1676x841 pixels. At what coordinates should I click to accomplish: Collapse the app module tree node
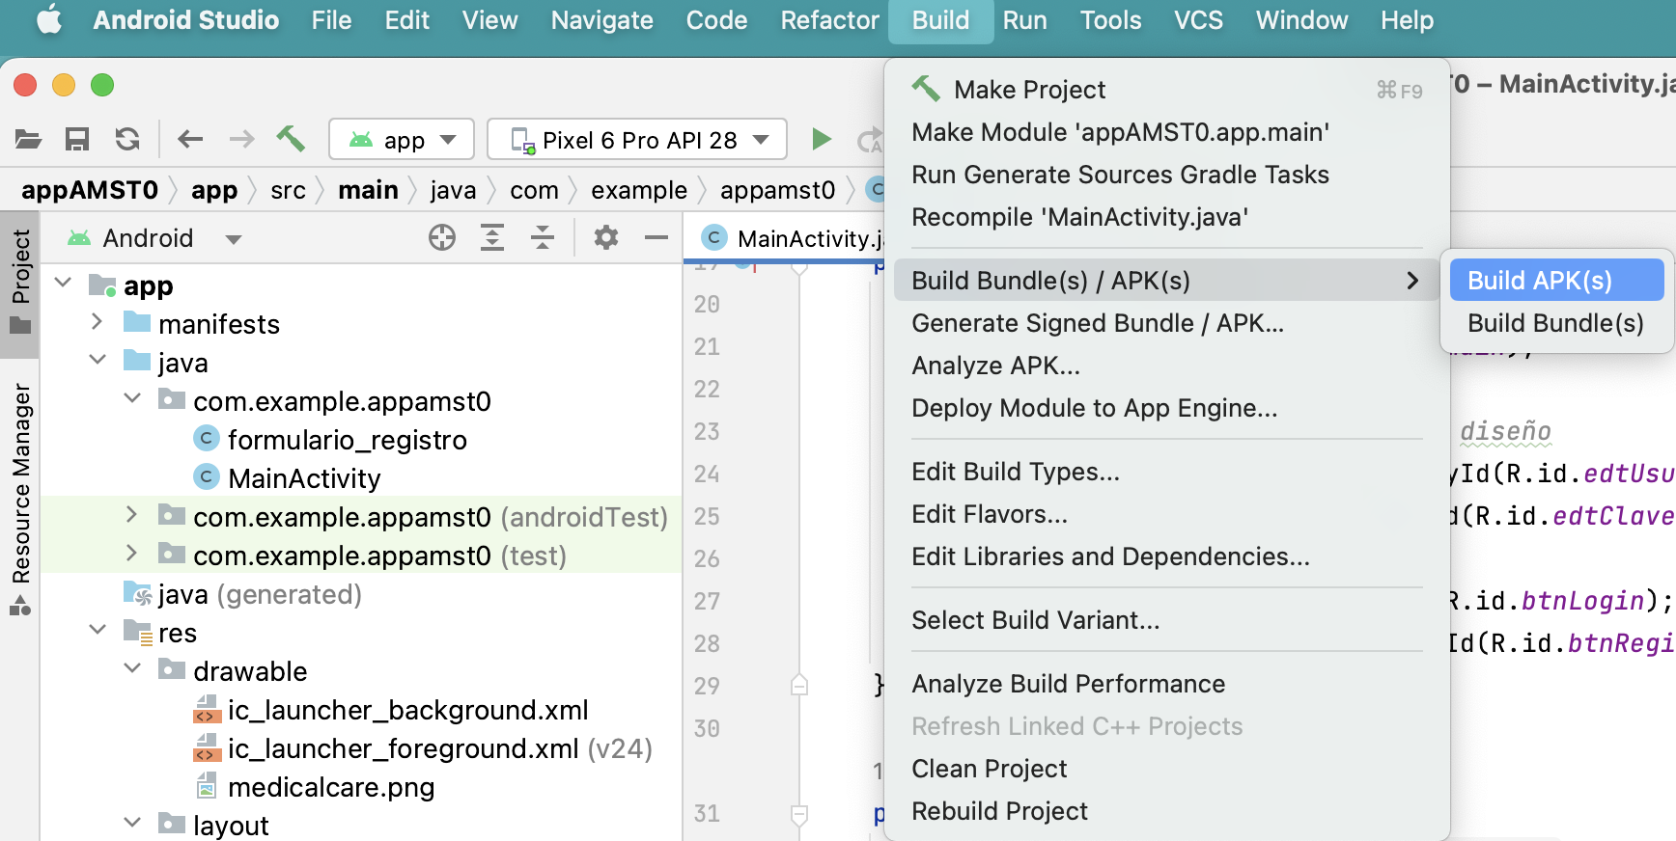pyautogui.click(x=64, y=283)
